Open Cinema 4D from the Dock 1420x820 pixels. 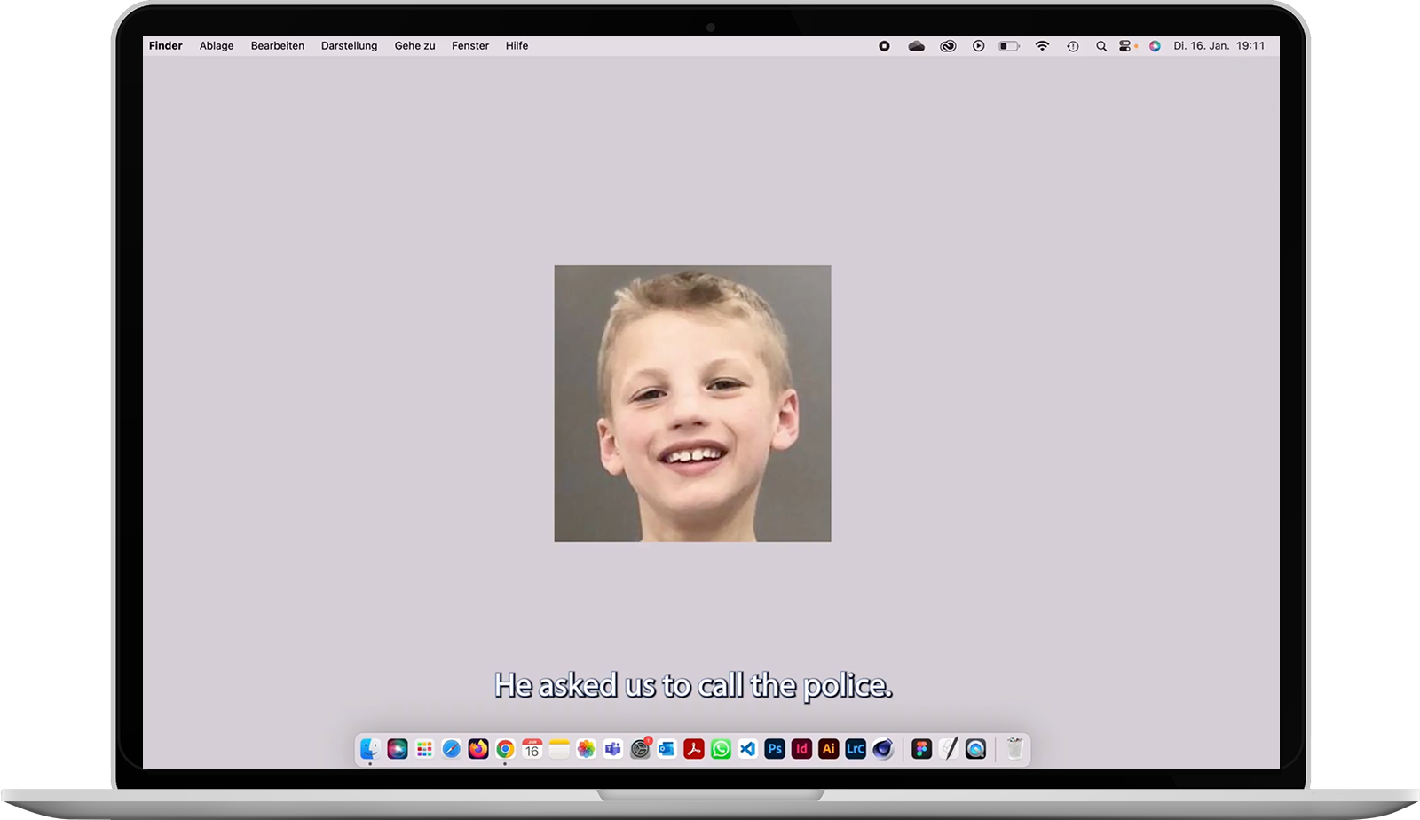[882, 749]
